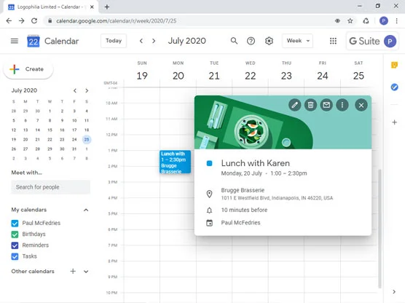Click the Create event button
Screen dimensions: 405x303
[28, 69]
